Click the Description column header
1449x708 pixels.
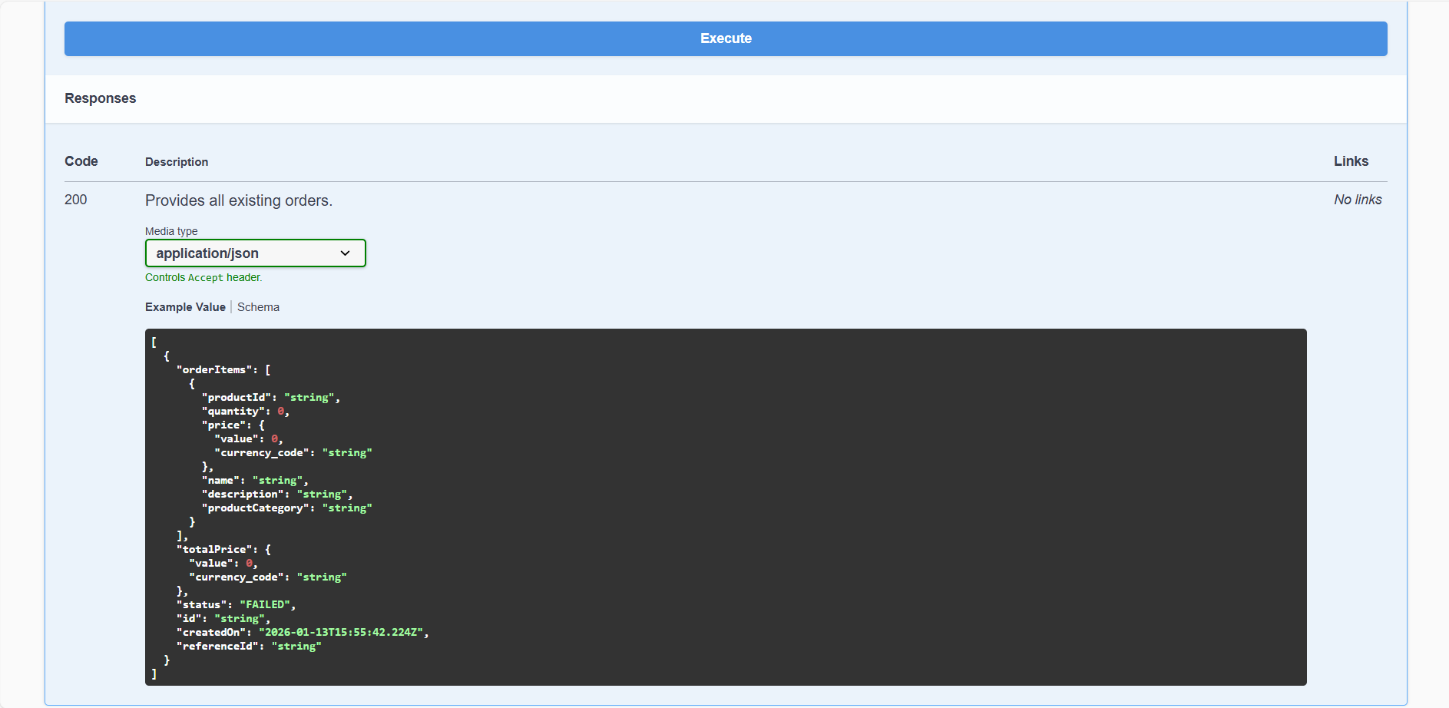coord(176,161)
